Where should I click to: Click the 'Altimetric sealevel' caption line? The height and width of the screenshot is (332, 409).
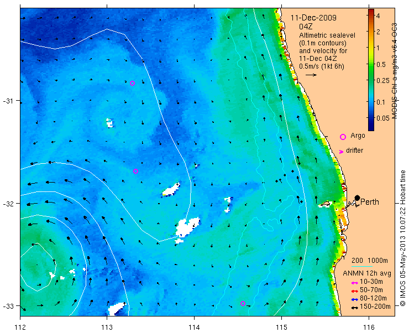327,35
